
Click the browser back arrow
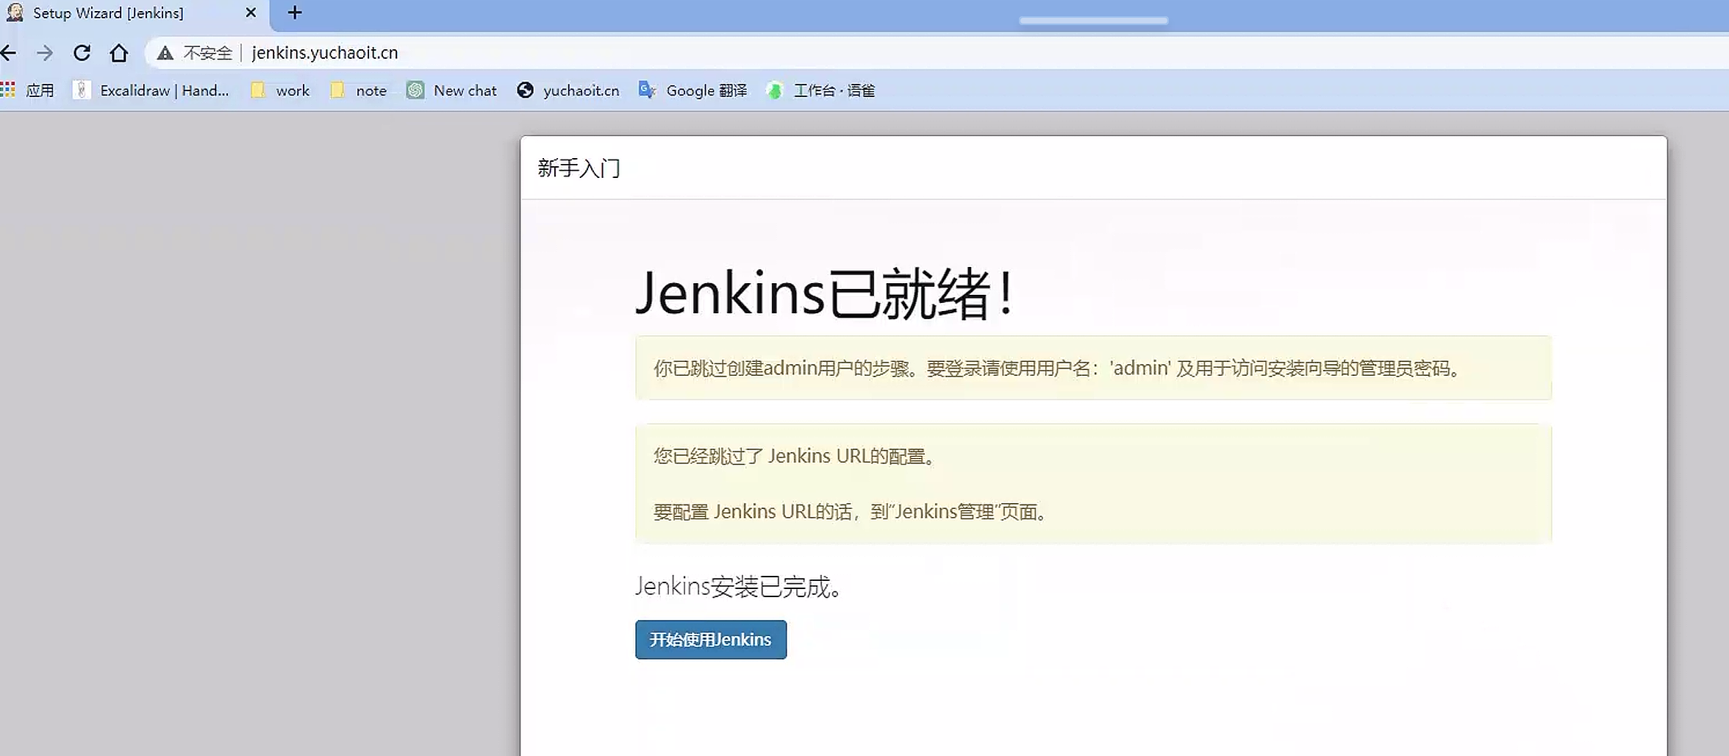point(9,53)
